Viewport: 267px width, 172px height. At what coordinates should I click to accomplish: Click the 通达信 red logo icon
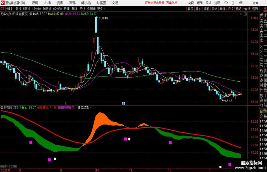click(3, 3)
